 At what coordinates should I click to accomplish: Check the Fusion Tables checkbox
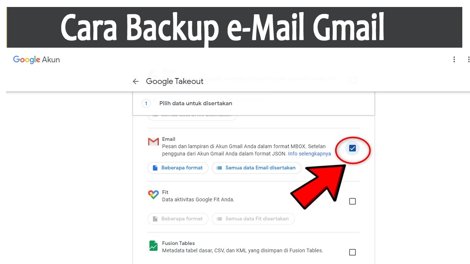click(x=352, y=252)
